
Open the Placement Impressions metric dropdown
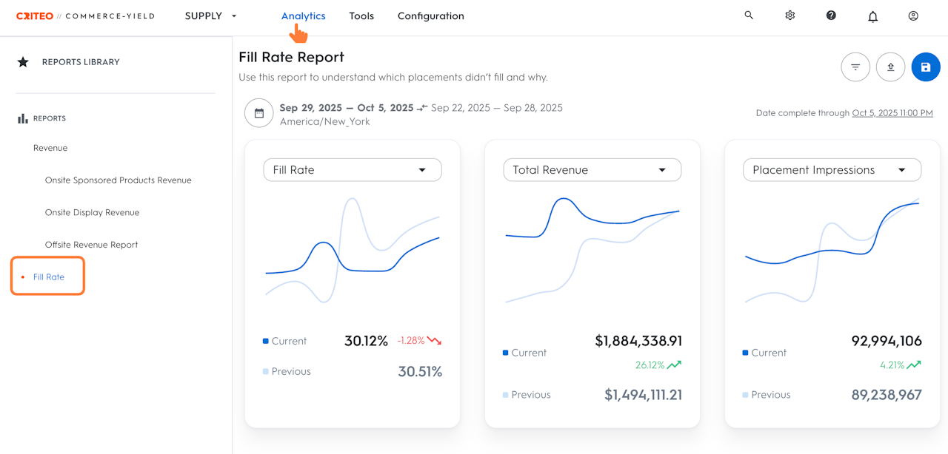832,170
